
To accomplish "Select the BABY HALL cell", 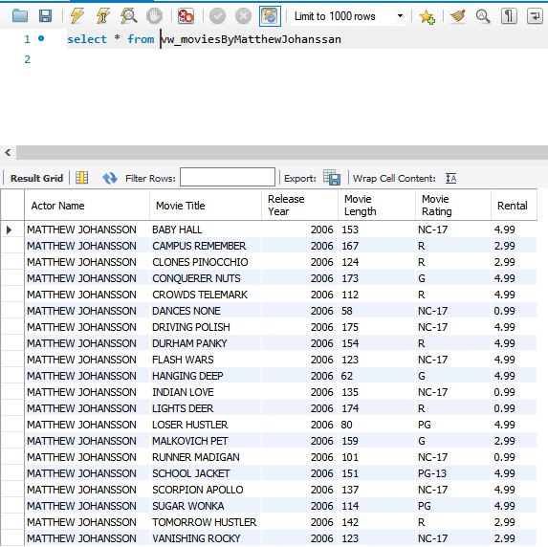I will coord(206,230).
